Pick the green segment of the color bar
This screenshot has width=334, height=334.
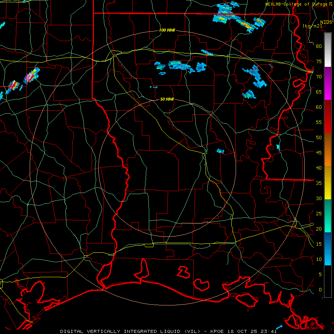[328, 216]
